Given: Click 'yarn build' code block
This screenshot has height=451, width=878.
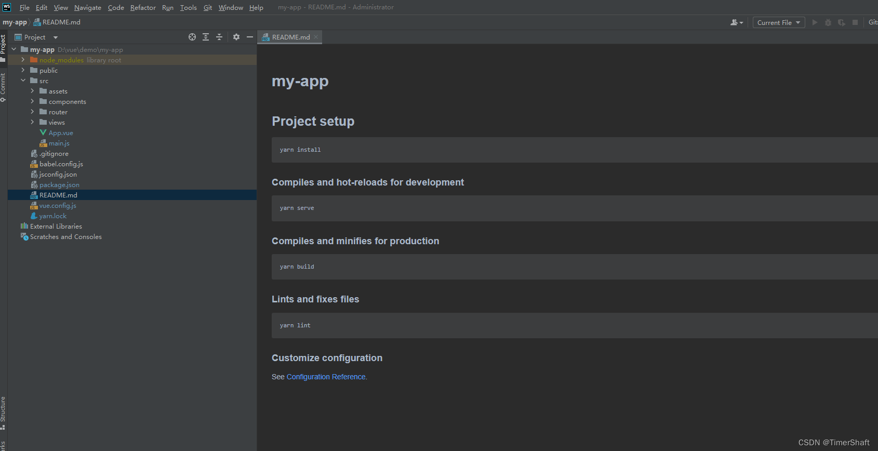Looking at the screenshot, I should pos(575,267).
